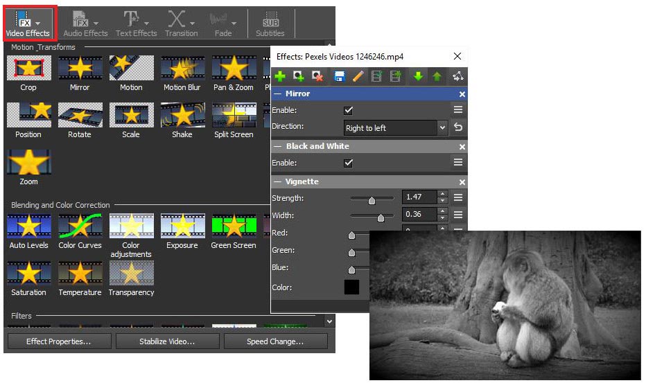Collapse the Vignette effect section
Viewport: 646px width, 383px height.
[x=277, y=181]
